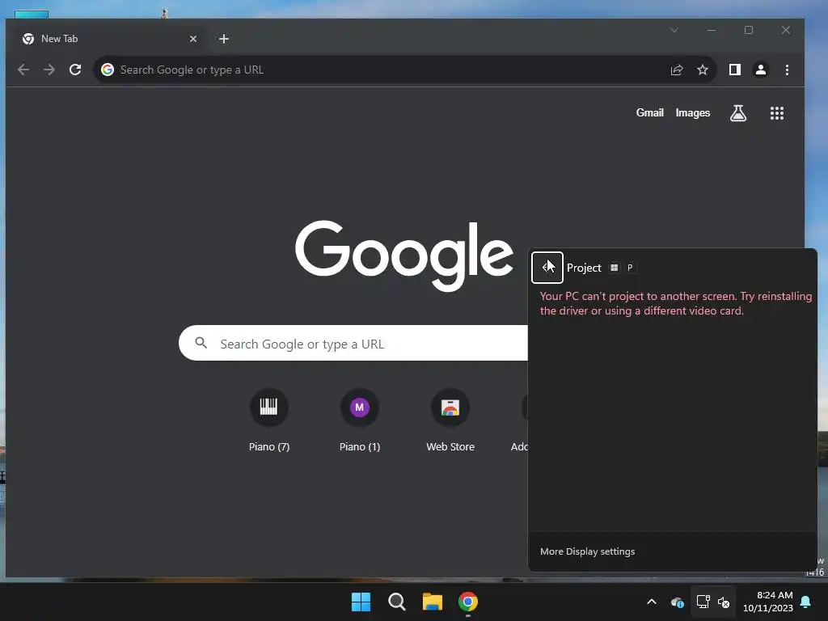Open notifications bell icon
This screenshot has height=621, width=828.
806,602
